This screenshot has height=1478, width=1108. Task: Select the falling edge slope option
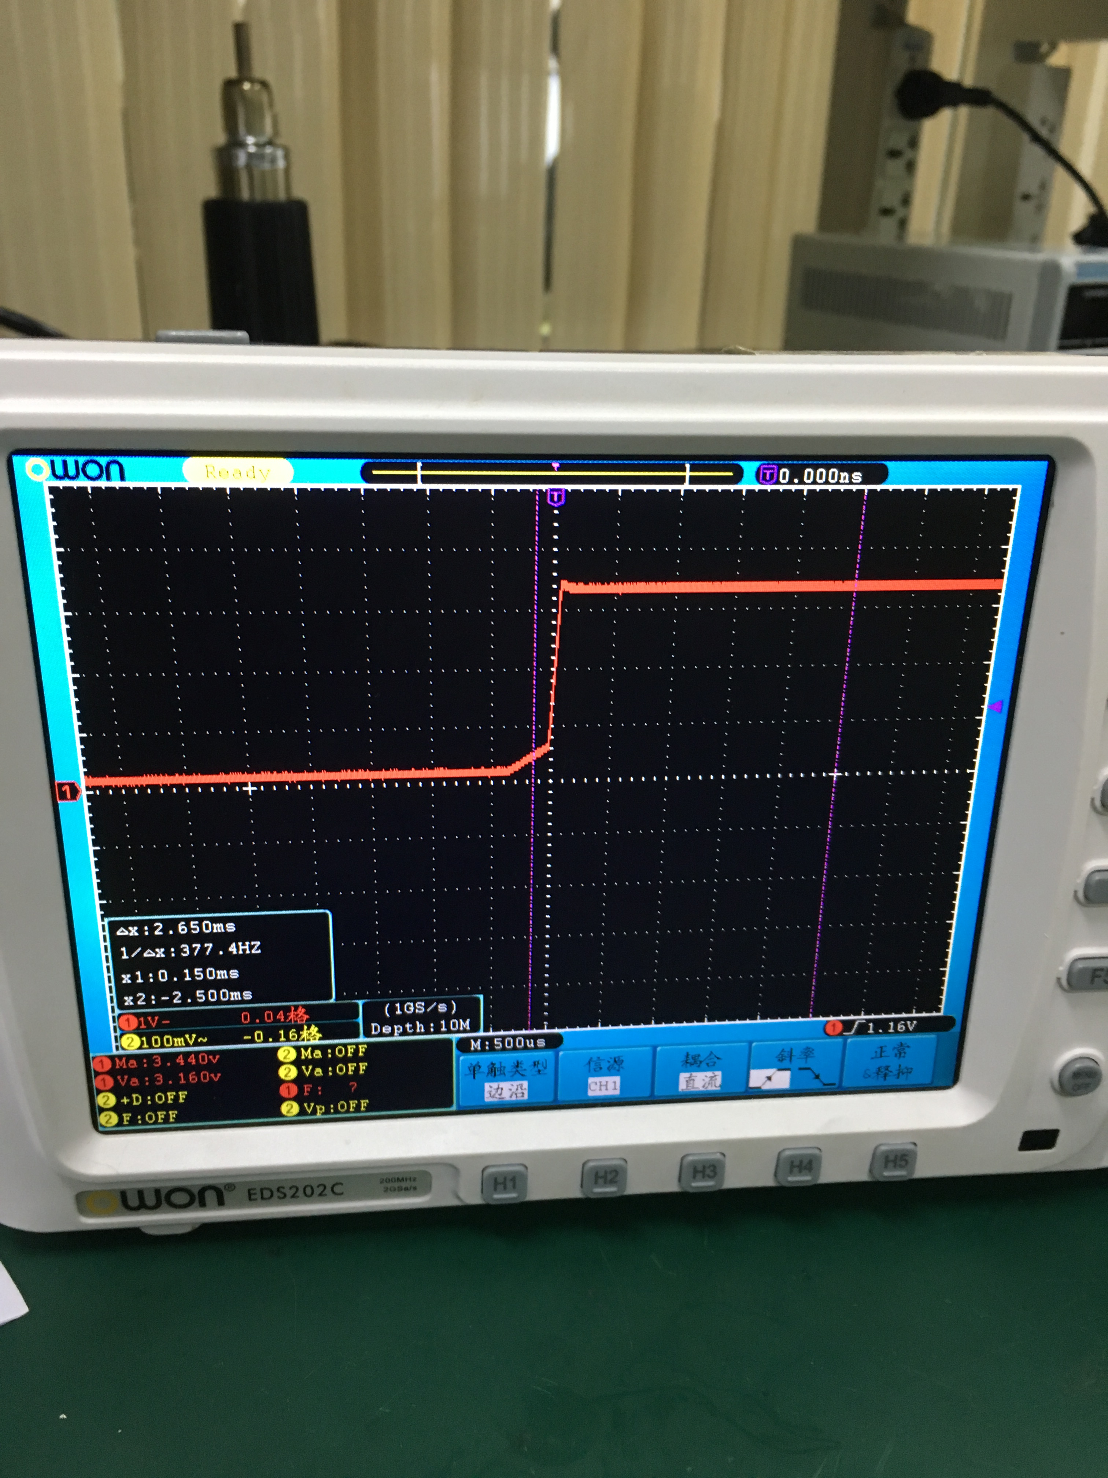click(817, 1077)
